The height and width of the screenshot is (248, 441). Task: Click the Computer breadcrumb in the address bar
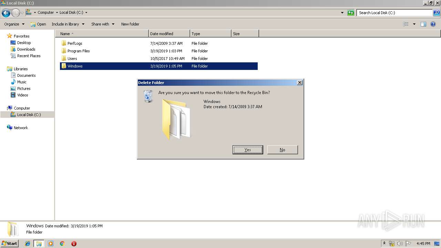click(45, 12)
